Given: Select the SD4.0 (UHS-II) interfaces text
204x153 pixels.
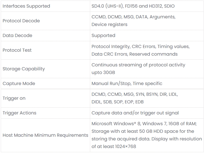Looking at the screenshot, I should [x=108, y=6].
